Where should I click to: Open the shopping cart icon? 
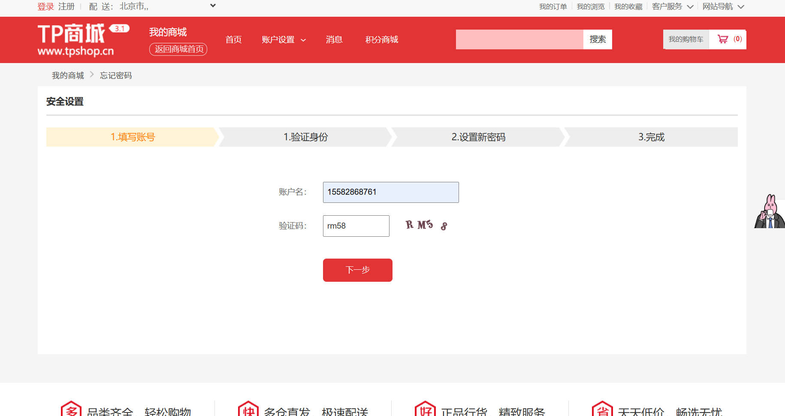click(724, 39)
